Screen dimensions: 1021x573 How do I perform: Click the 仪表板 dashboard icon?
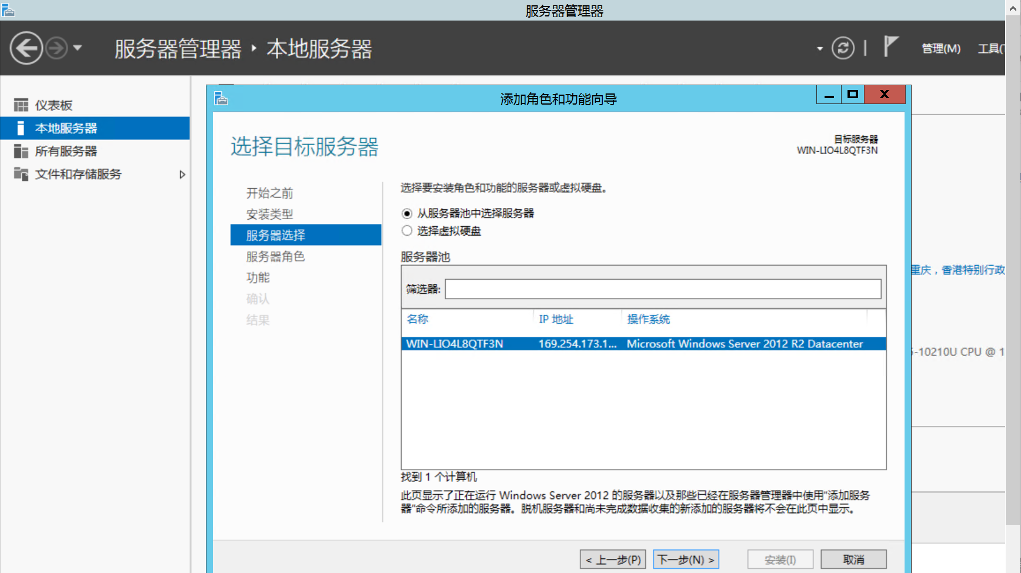(21, 105)
